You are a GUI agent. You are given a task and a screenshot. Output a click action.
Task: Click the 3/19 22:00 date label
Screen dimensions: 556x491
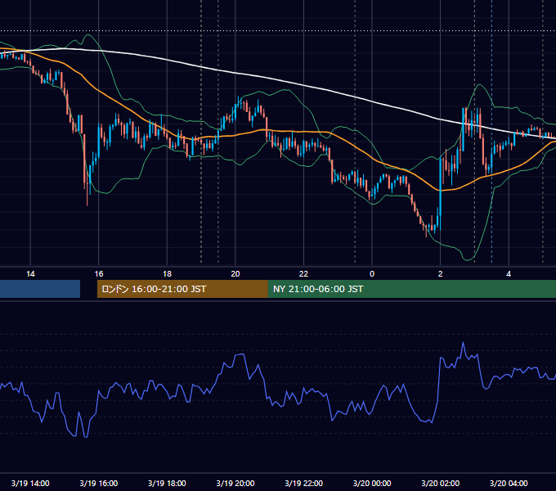pos(303,483)
